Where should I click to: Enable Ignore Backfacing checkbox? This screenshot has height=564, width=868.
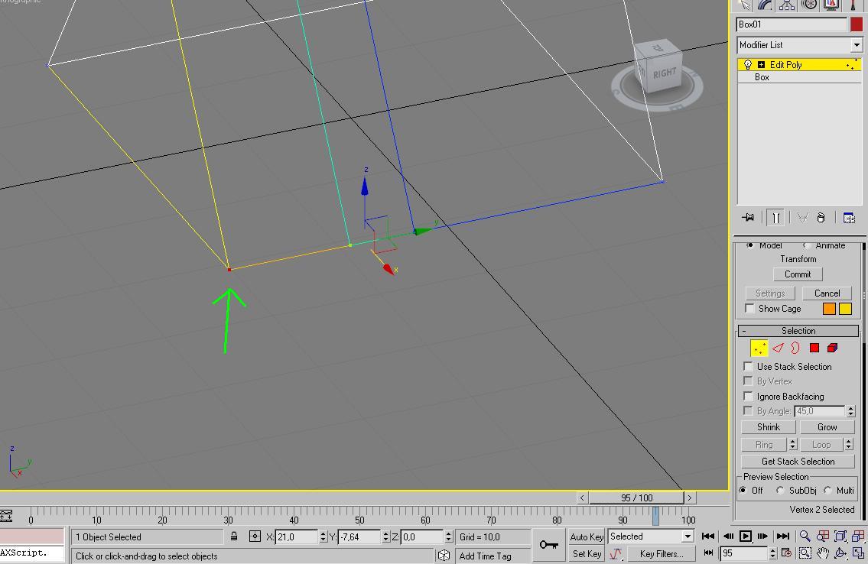(x=748, y=397)
